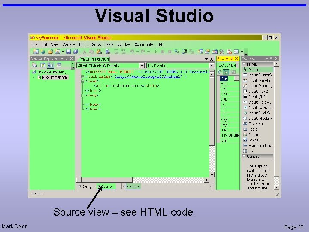The height and width of the screenshot is (232, 309).
Task: Open the active files dropdown arrow in editor
Action: click(206, 59)
